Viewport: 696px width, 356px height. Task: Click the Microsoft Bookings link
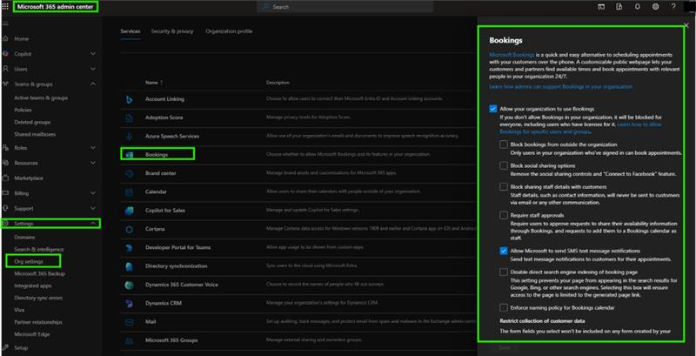pyautogui.click(x=512, y=55)
